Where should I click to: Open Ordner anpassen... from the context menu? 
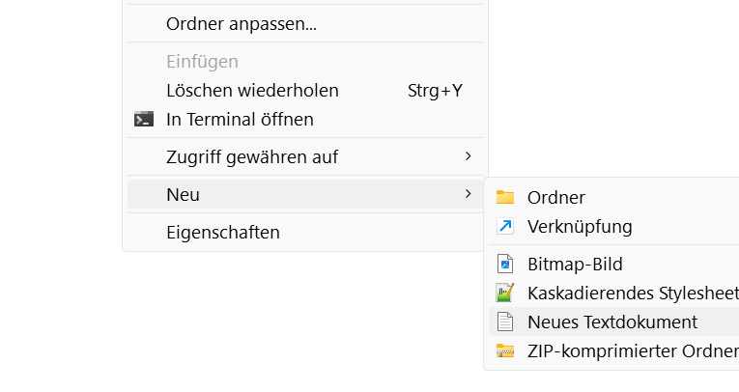point(242,24)
